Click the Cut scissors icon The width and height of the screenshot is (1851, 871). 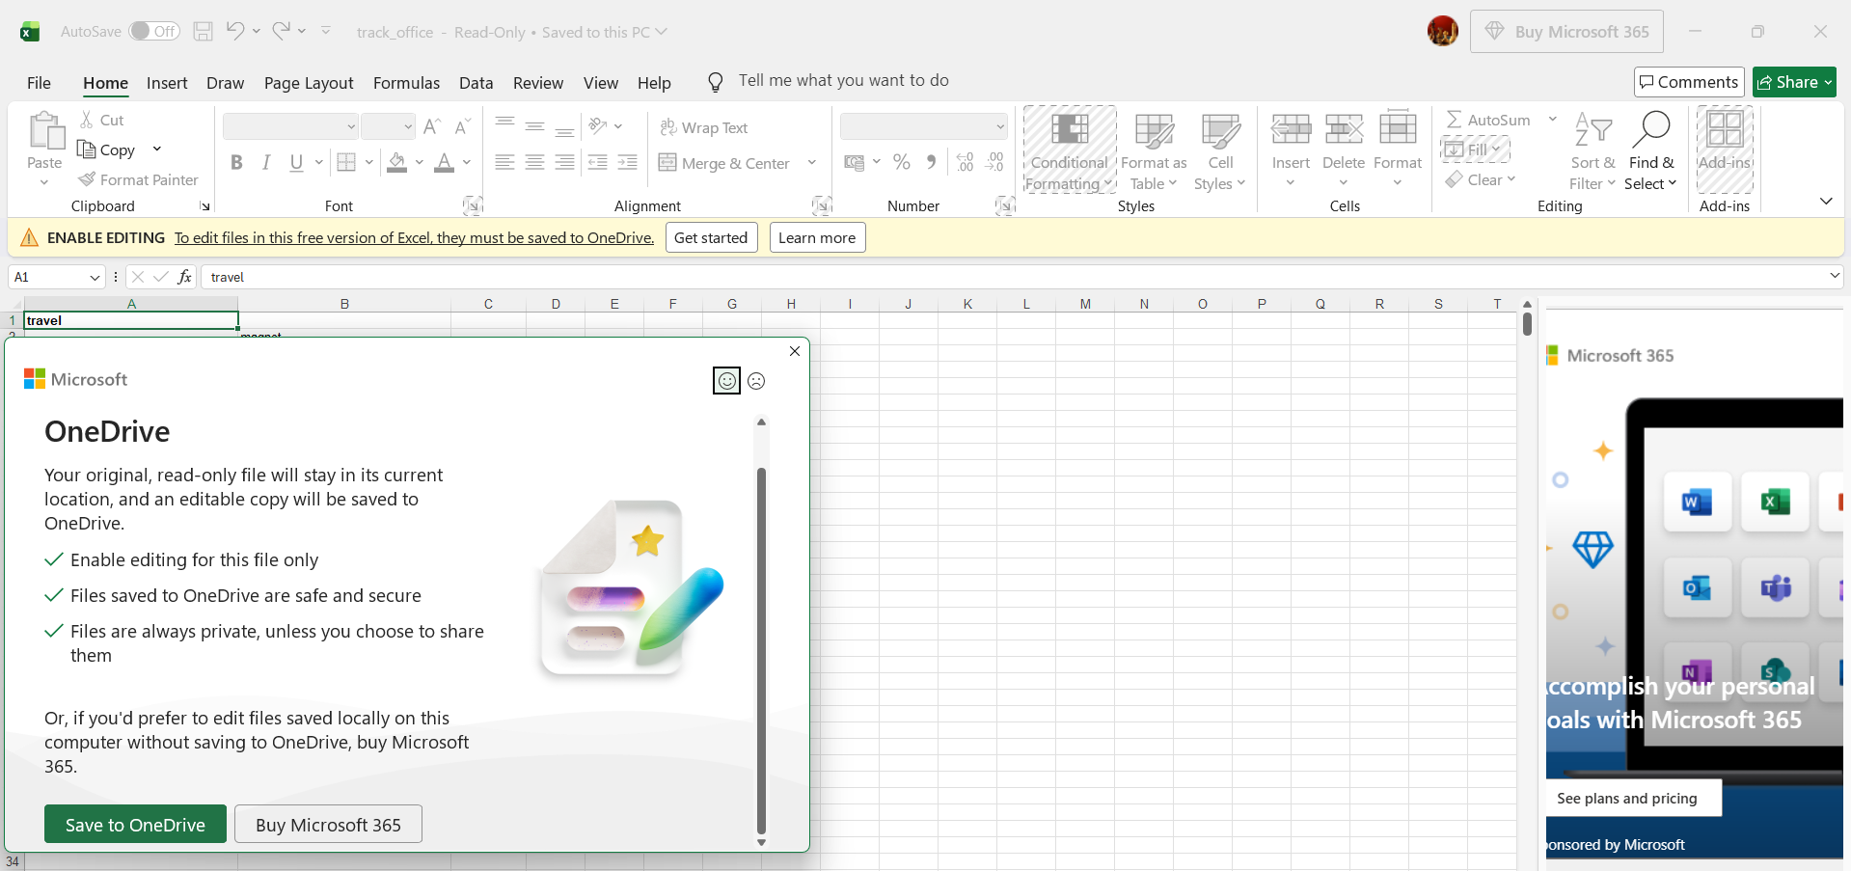87,120
